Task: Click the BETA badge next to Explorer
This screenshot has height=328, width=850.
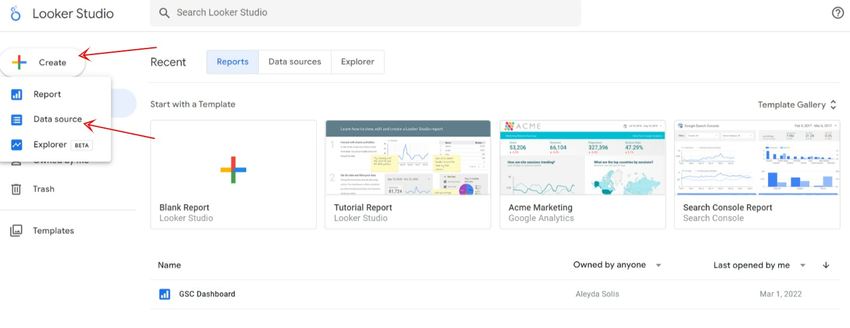Action: (x=81, y=145)
